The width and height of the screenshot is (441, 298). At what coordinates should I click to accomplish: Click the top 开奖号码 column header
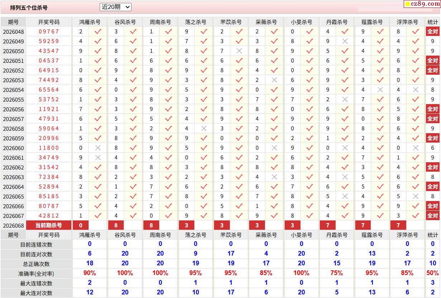(x=49, y=22)
